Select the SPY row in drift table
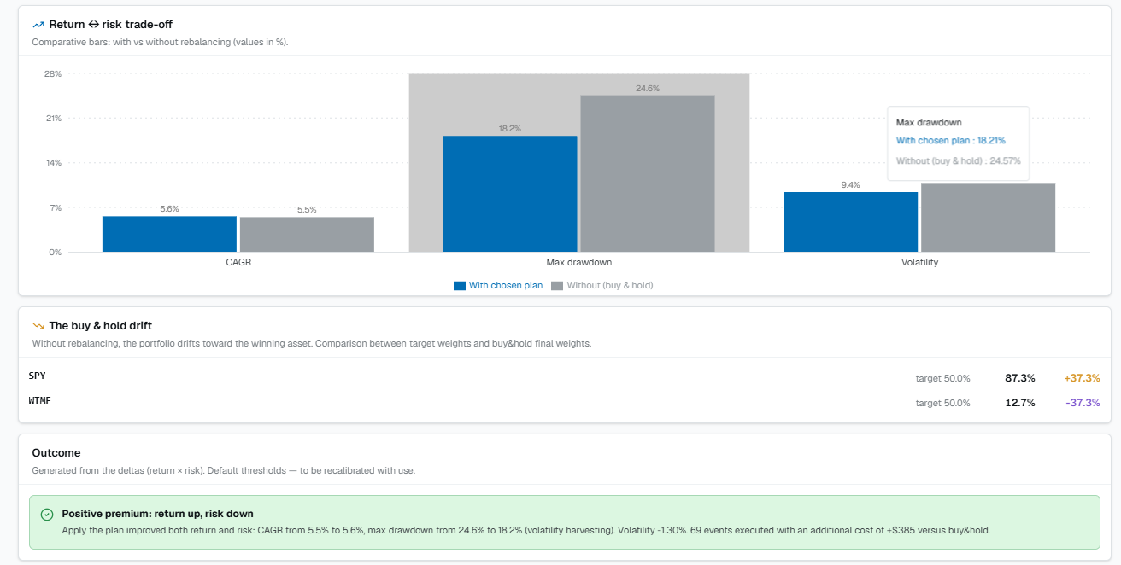1121x565 pixels. coord(564,377)
